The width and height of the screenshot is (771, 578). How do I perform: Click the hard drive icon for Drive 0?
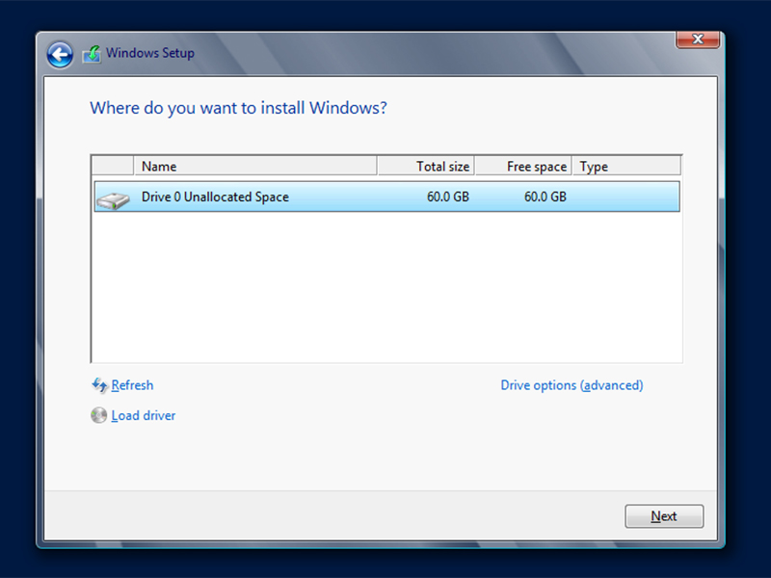coord(113,200)
